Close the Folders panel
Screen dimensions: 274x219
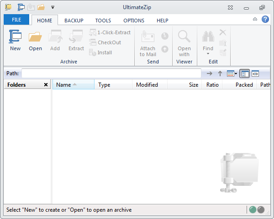pyautogui.click(x=46, y=85)
